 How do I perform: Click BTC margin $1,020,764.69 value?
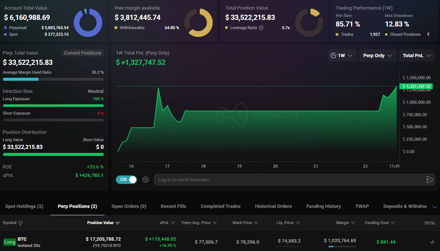340,241
